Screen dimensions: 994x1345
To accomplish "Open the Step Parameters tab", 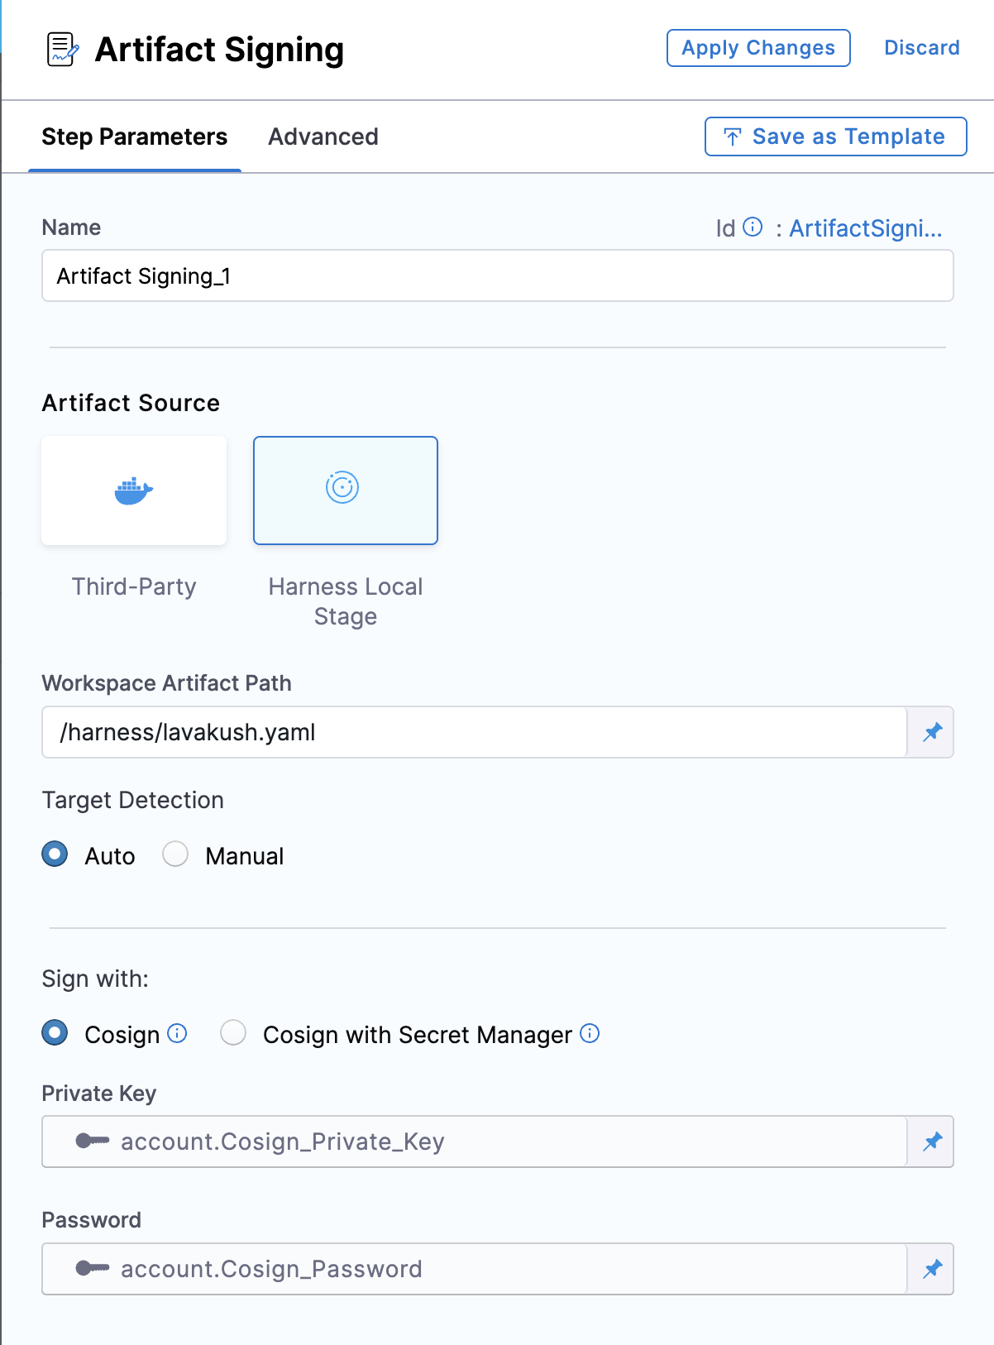I will pyautogui.click(x=135, y=137).
